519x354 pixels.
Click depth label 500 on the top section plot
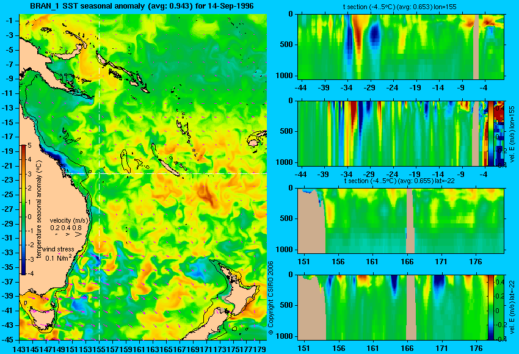(286, 45)
